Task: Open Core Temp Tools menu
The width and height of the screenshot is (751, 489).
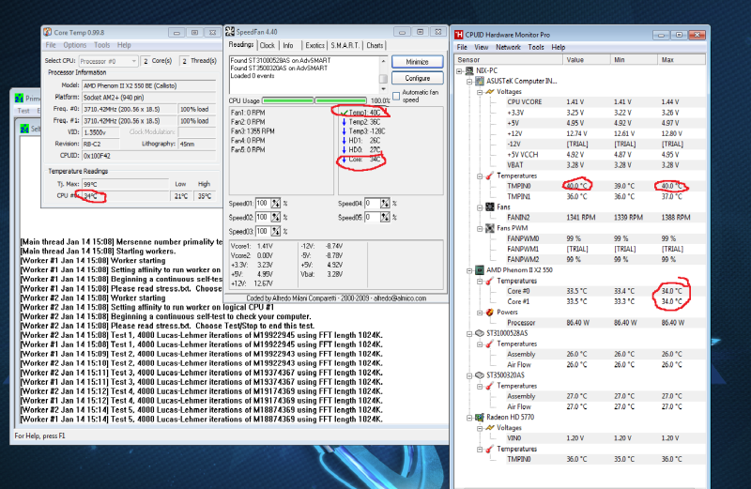Action: coord(101,45)
